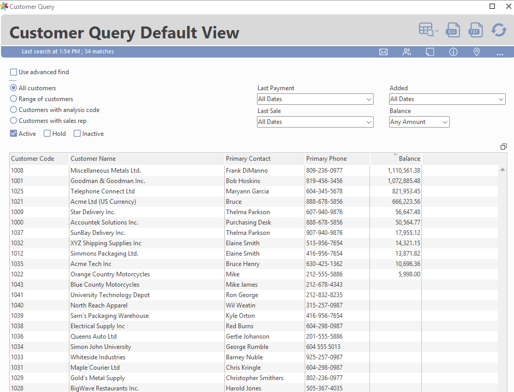Export results to XLS file
This screenshot has width=514, height=392.
(x=453, y=30)
